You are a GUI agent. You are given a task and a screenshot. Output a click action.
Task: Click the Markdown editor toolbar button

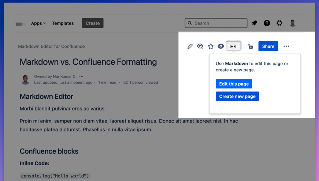pos(233,46)
